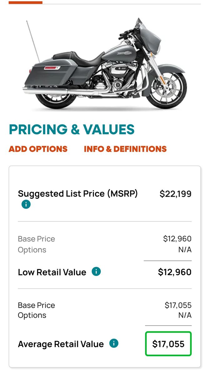Select the Low Retail Value label
Screen dimensions: 209x375
tap(52, 272)
